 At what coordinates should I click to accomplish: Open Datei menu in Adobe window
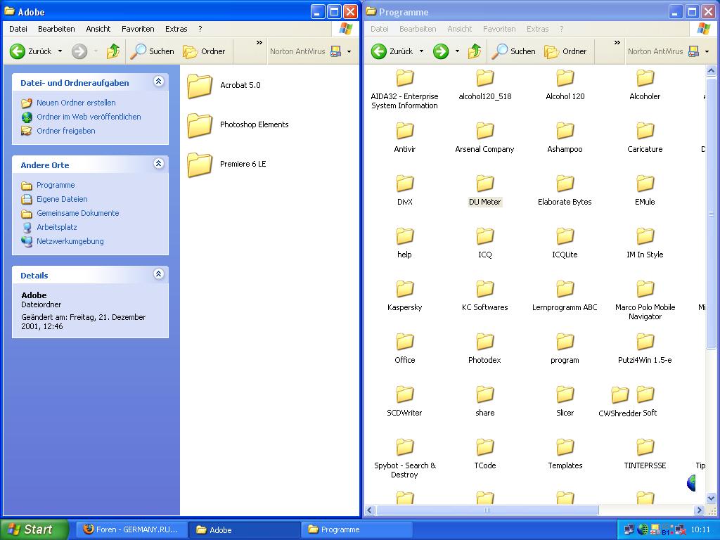18,29
